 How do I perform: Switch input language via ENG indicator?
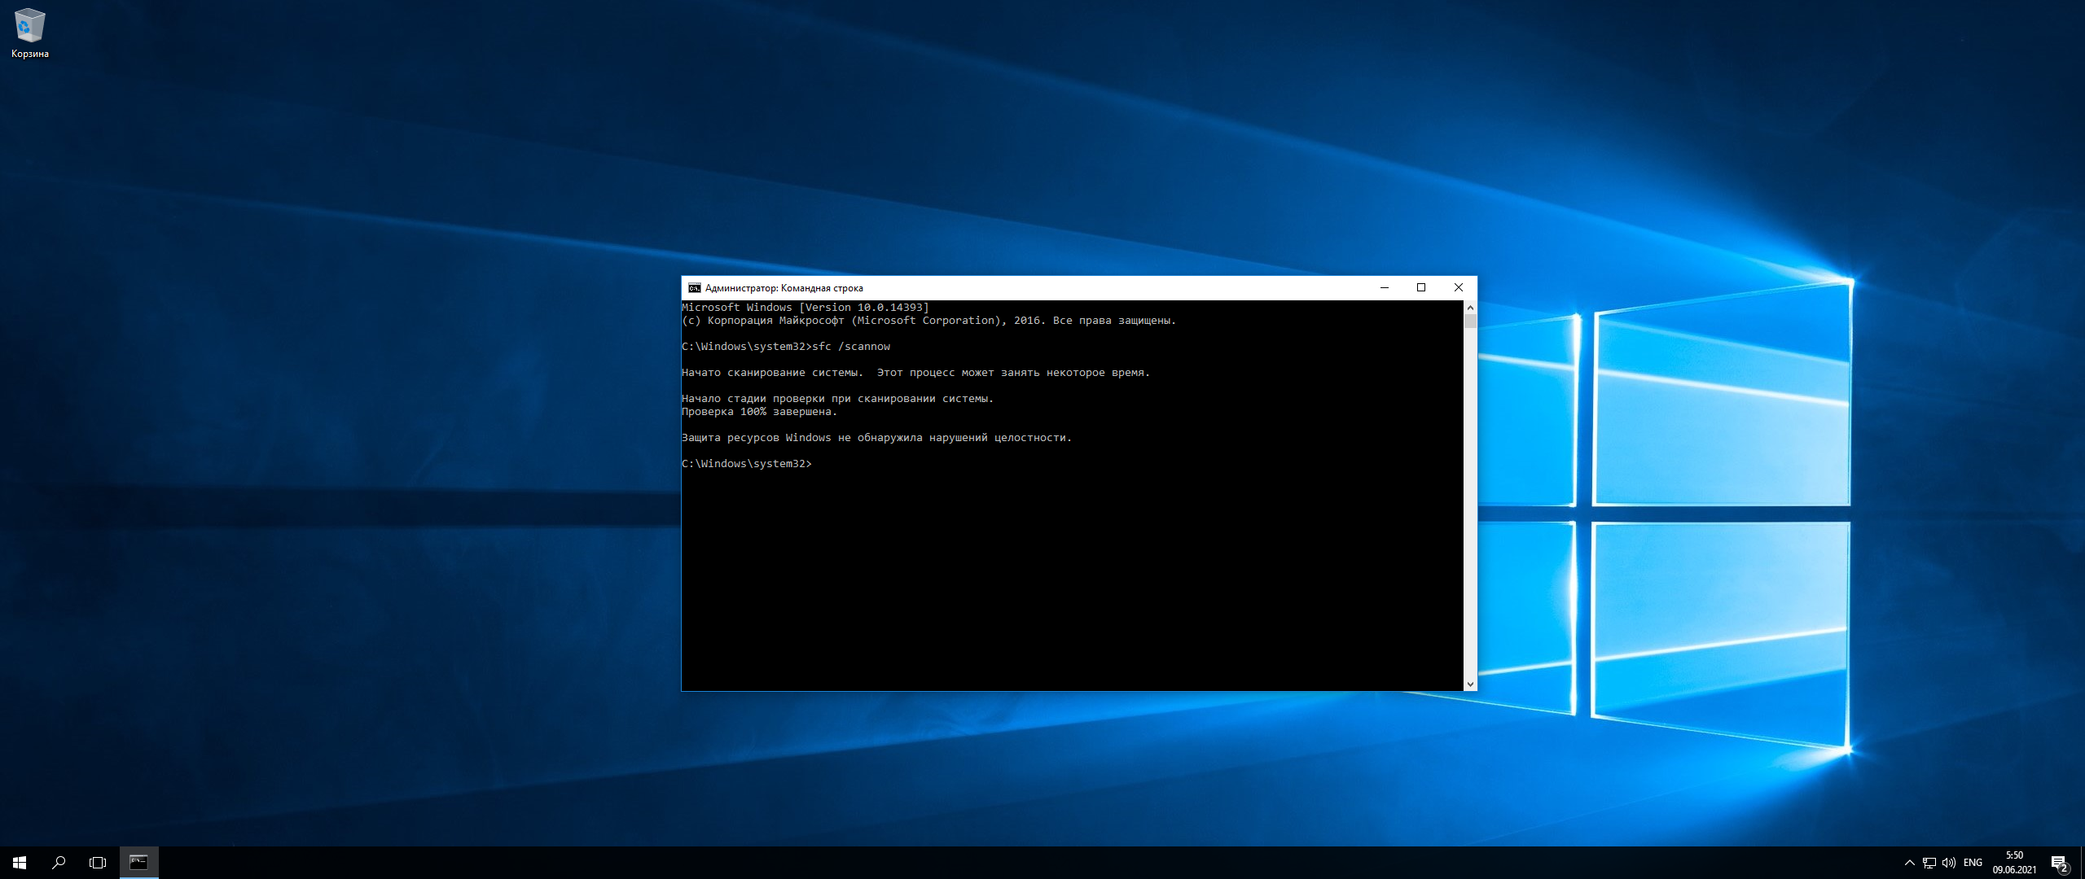(1973, 863)
